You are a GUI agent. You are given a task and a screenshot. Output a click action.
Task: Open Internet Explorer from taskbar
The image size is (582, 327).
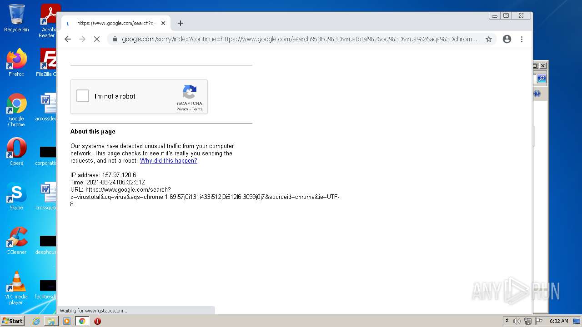36,321
